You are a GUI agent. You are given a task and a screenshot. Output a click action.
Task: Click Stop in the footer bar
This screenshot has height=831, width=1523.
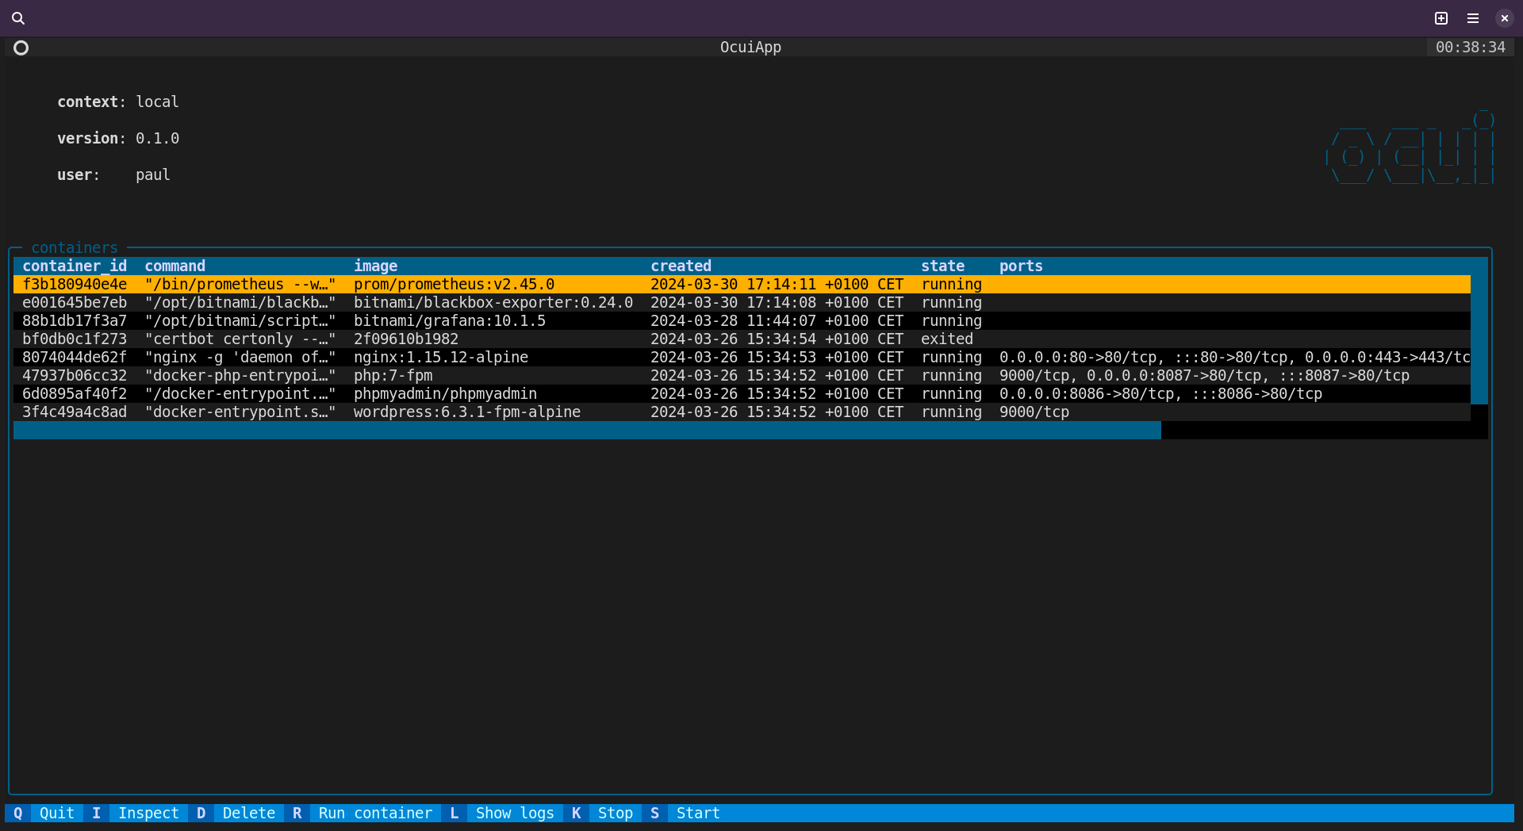[615, 813]
